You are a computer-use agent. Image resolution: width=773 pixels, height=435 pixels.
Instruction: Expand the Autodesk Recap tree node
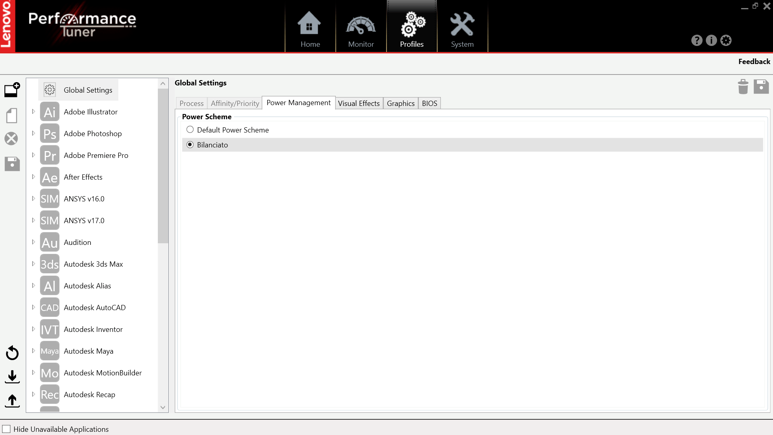click(33, 394)
